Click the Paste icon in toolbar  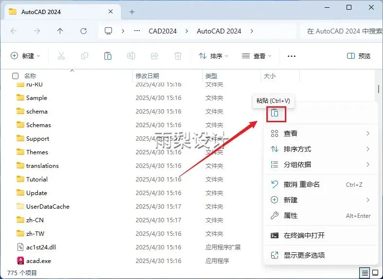coord(108,56)
